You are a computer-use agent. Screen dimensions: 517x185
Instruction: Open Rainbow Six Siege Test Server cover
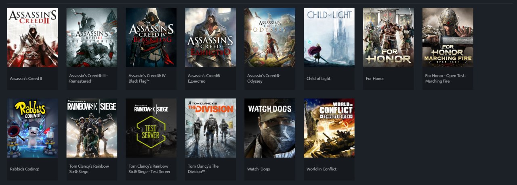click(151, 128)
